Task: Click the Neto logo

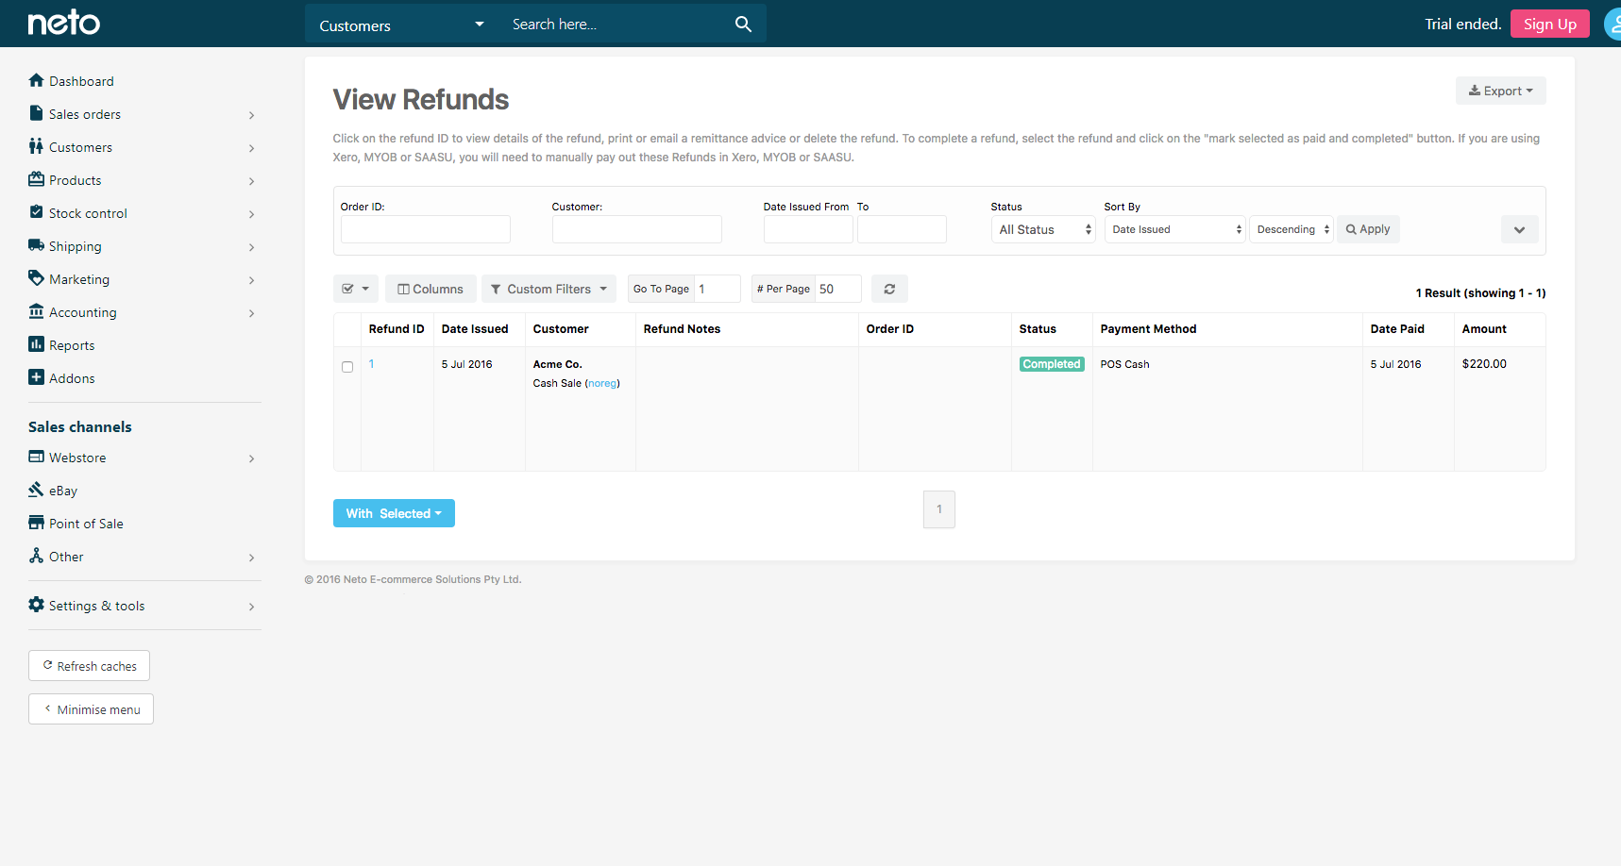Action: pos(63,23)
